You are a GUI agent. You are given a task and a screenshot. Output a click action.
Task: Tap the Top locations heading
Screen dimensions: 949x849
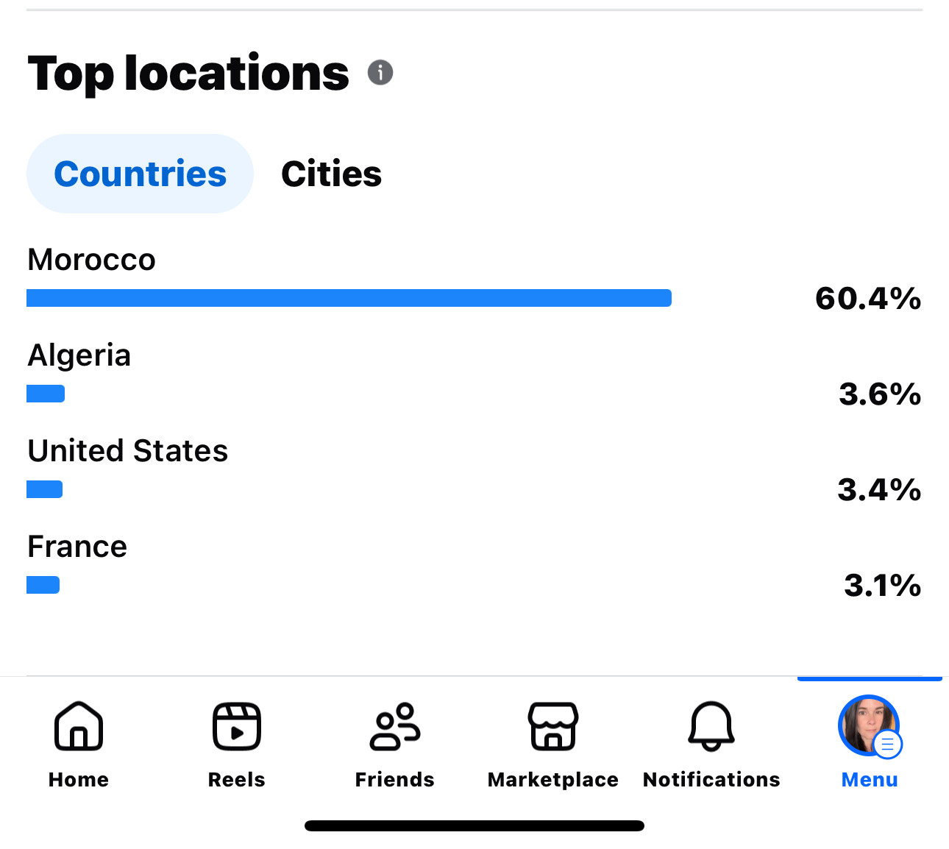pyautogui.click(x=188, y=73)
